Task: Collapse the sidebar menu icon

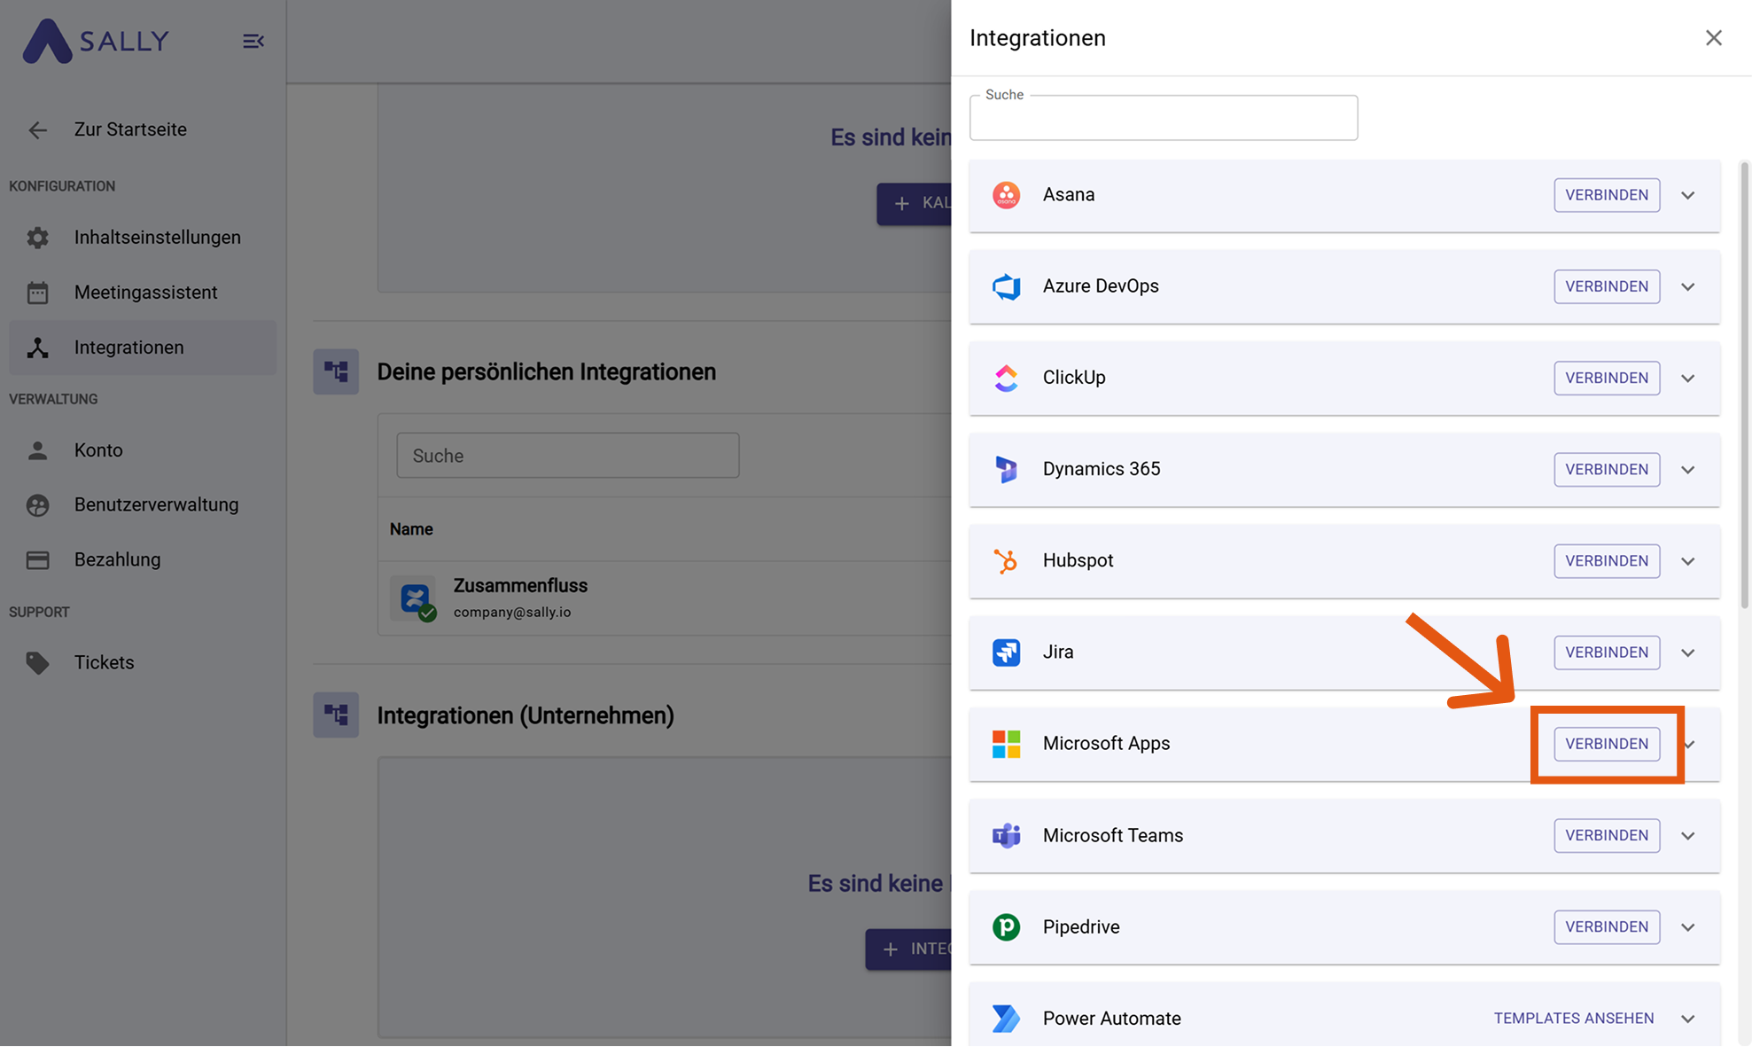Action: click(253, 41)
